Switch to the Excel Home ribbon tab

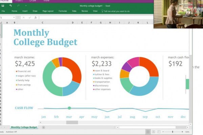coord(14,11)
